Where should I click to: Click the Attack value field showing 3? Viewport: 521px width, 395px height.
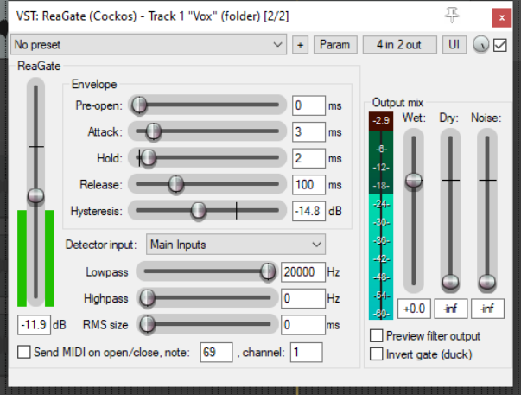click(308, 132)
